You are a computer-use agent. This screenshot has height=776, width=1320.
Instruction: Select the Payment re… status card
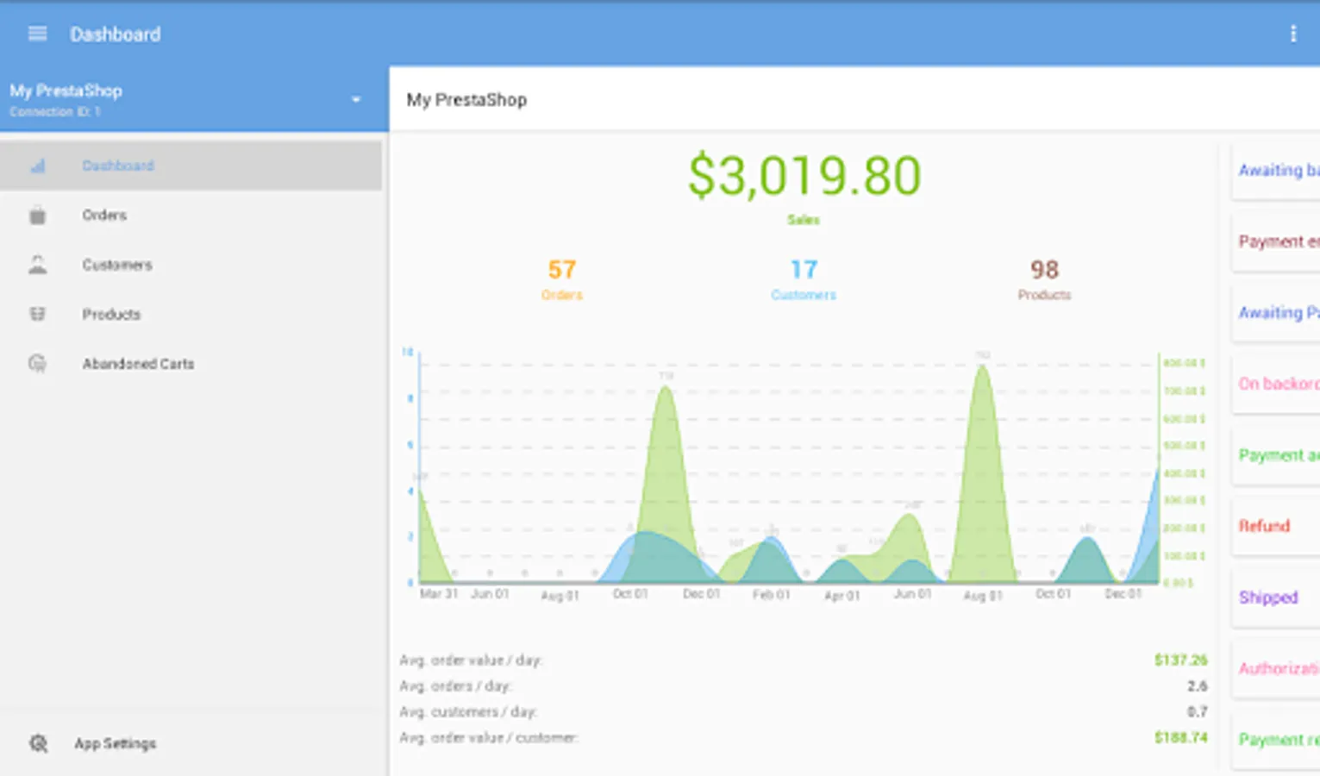point(1276,740)
